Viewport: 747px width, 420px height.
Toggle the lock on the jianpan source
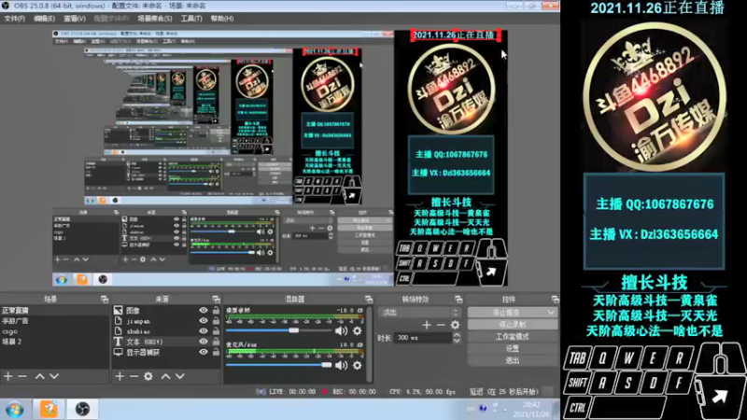[x=216, y=320]
